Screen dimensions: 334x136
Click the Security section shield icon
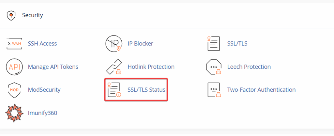11,15
